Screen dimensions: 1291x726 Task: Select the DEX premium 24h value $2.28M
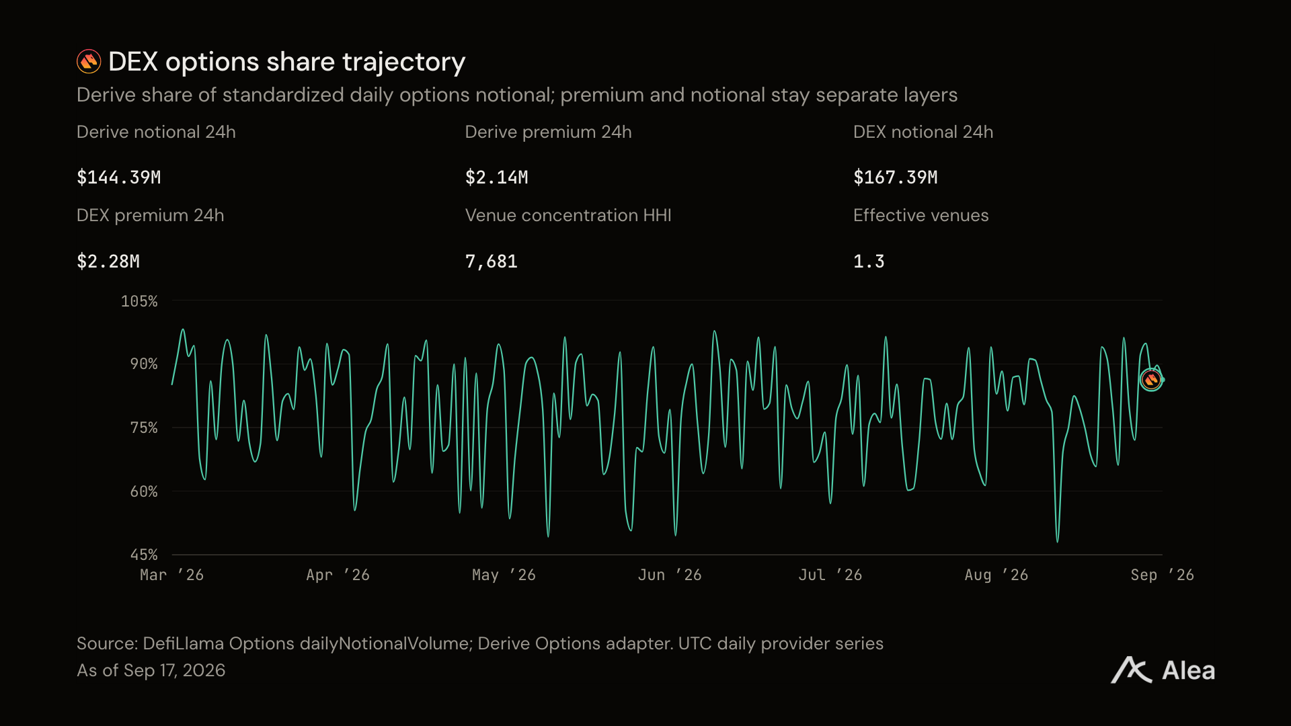tap(108, 261)
